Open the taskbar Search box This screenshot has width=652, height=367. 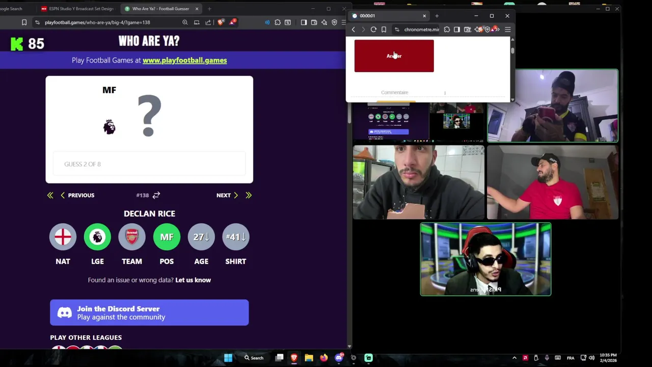click(253, 358)
